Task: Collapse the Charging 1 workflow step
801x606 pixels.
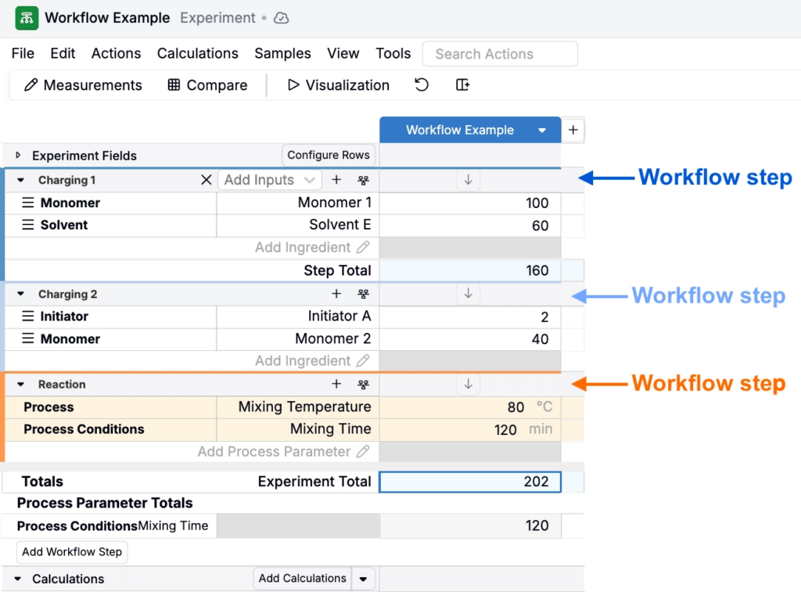Action: (x=20, y=180)
